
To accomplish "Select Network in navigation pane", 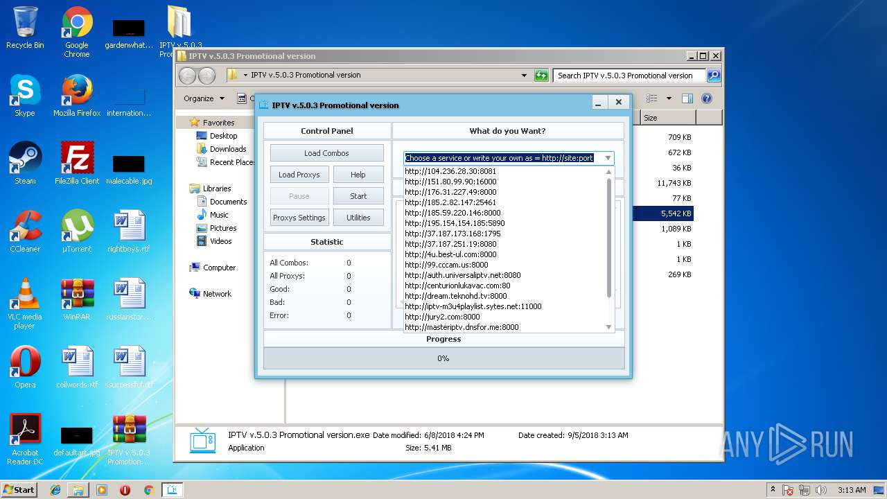I will click(217, 294).
